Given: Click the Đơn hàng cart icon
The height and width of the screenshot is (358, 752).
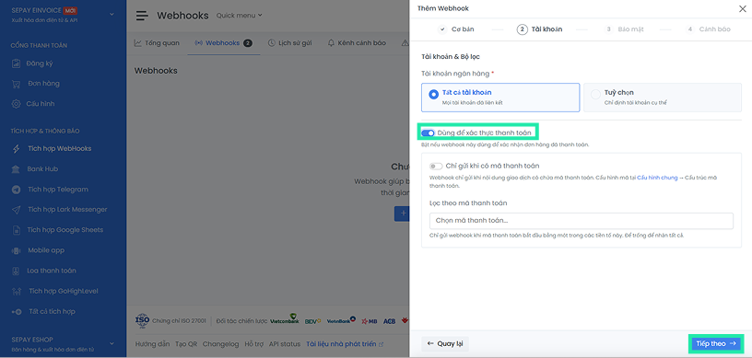Looking at the screenshot, I should pos(16,84).
